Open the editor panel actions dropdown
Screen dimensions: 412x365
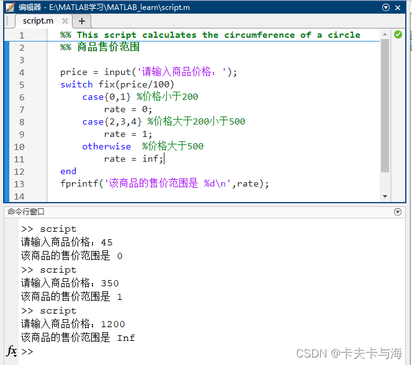386,7
